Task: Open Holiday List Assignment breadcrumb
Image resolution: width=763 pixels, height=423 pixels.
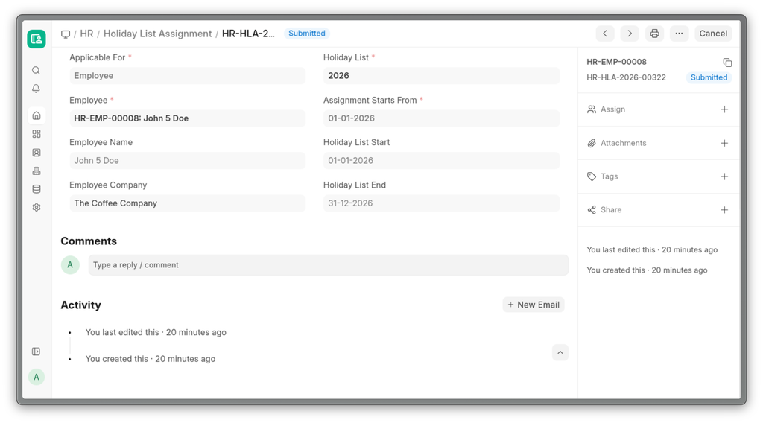Action: (157, 34)
